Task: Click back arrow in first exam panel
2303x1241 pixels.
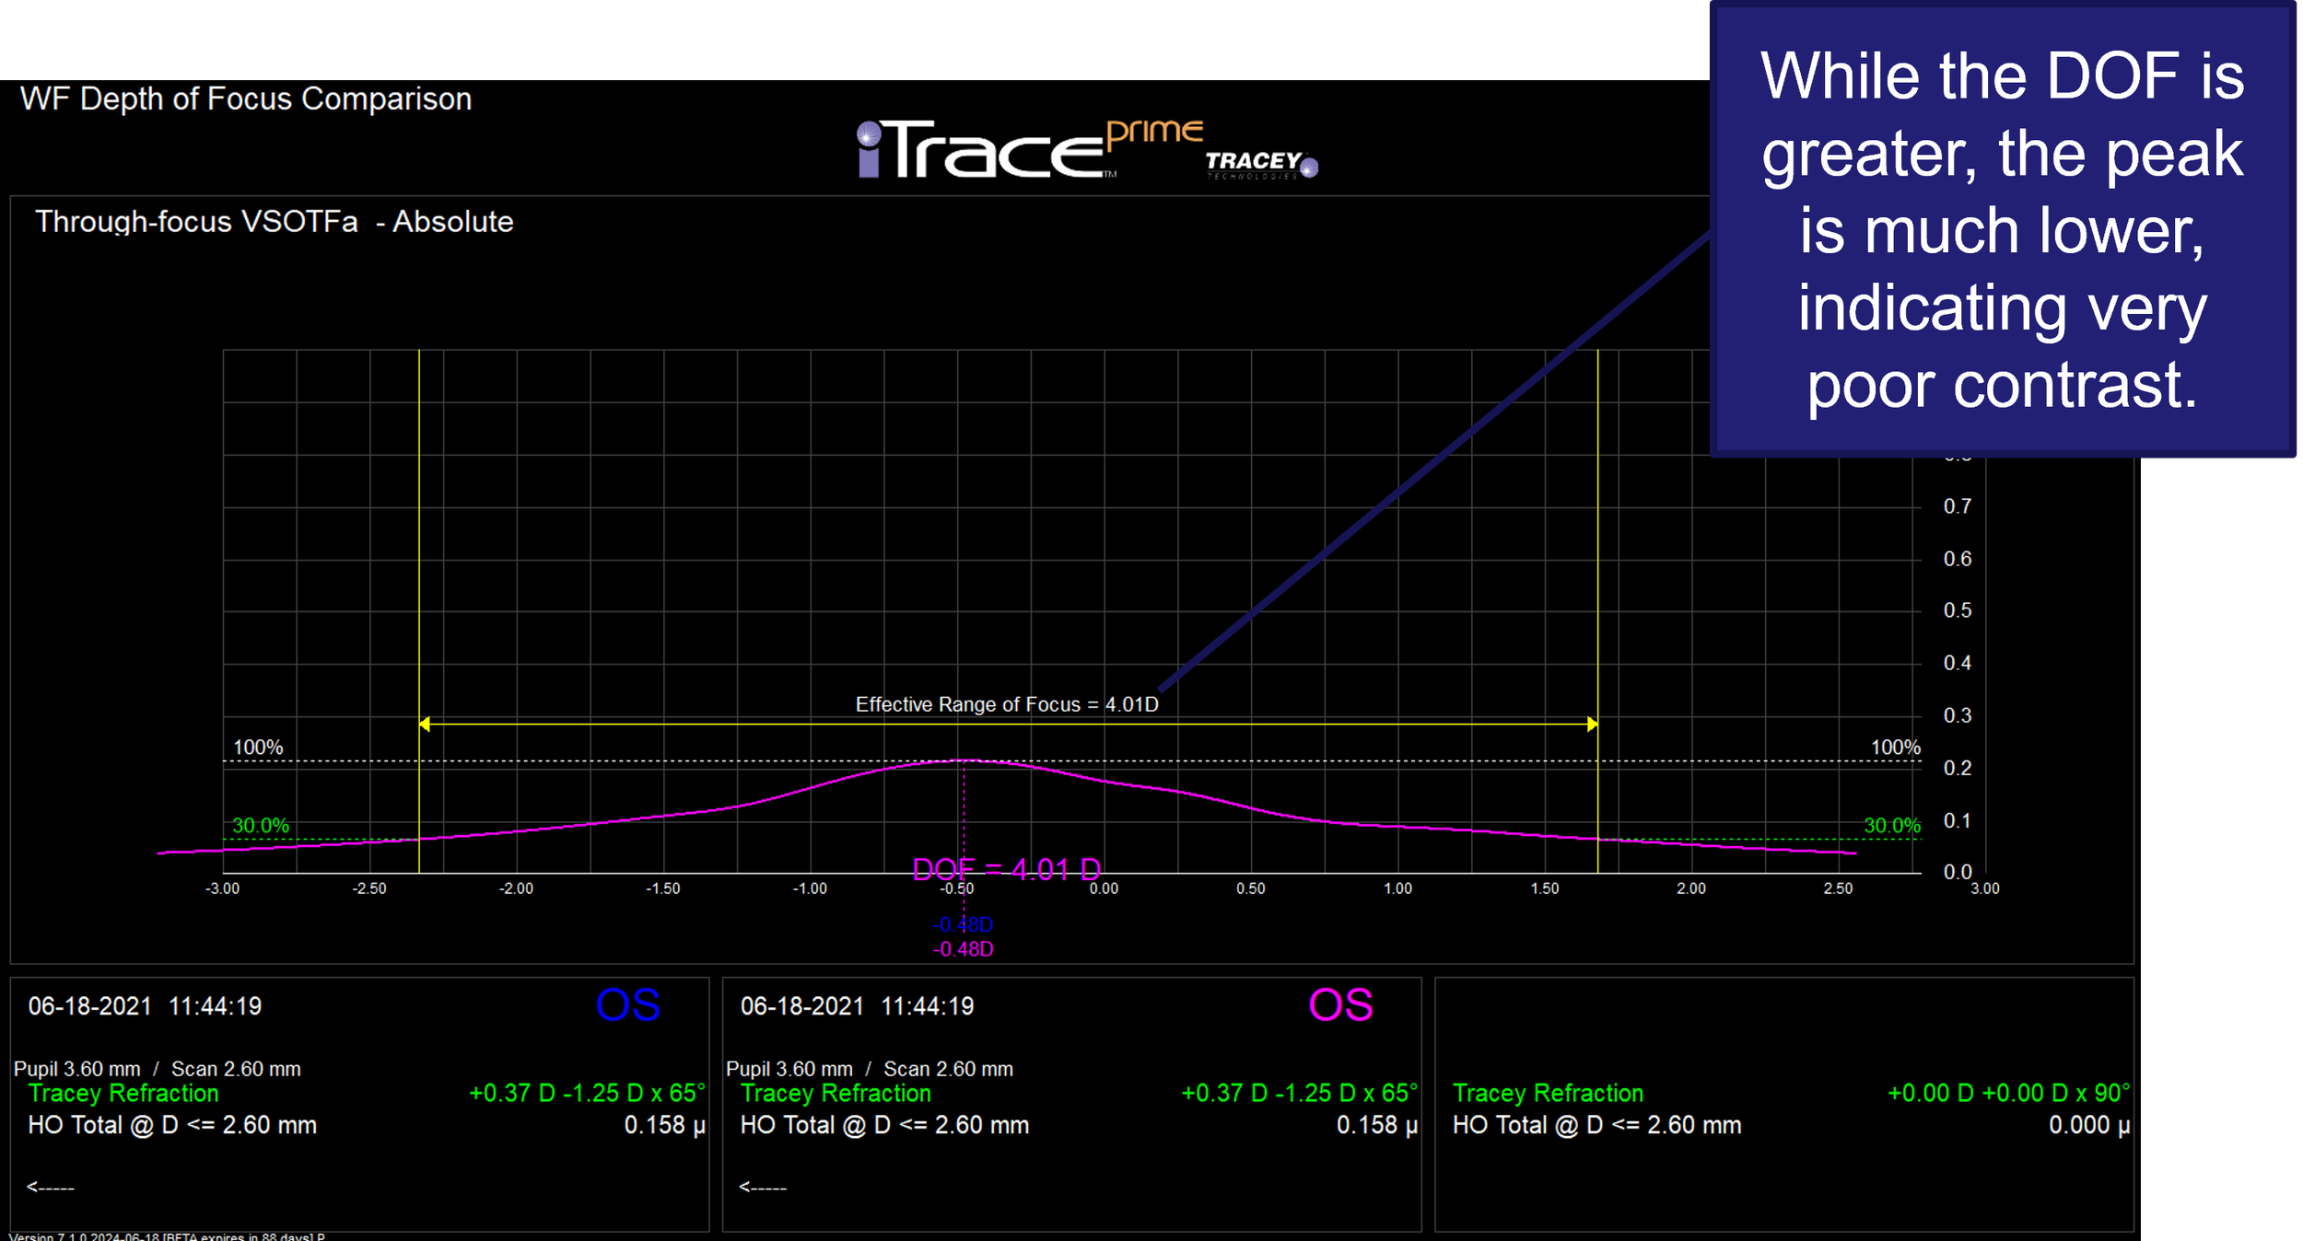Action: (51, 1187)
